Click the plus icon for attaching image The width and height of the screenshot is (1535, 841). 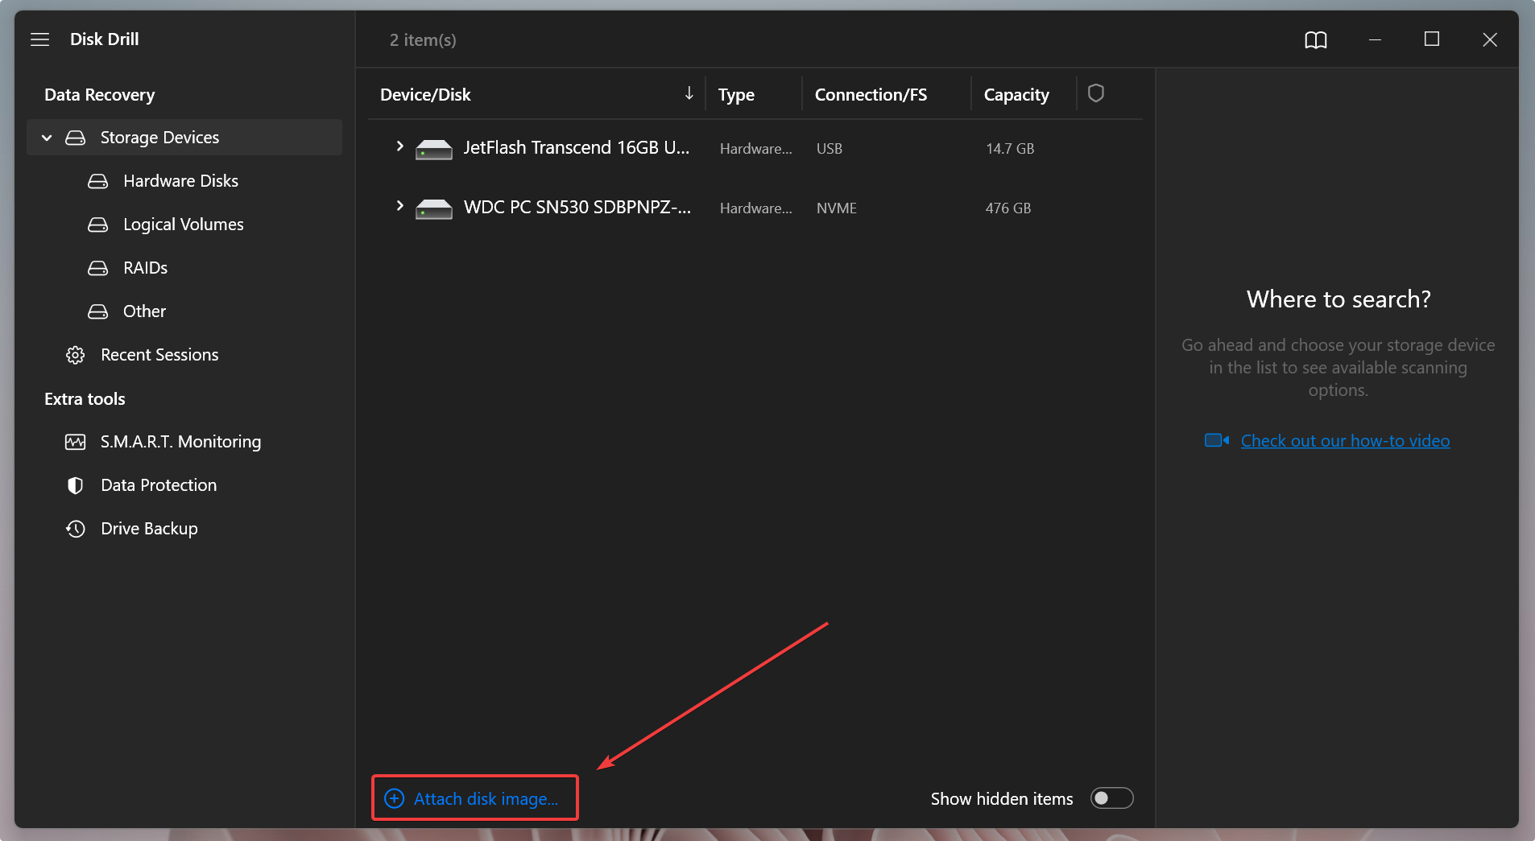coord(394,798)
